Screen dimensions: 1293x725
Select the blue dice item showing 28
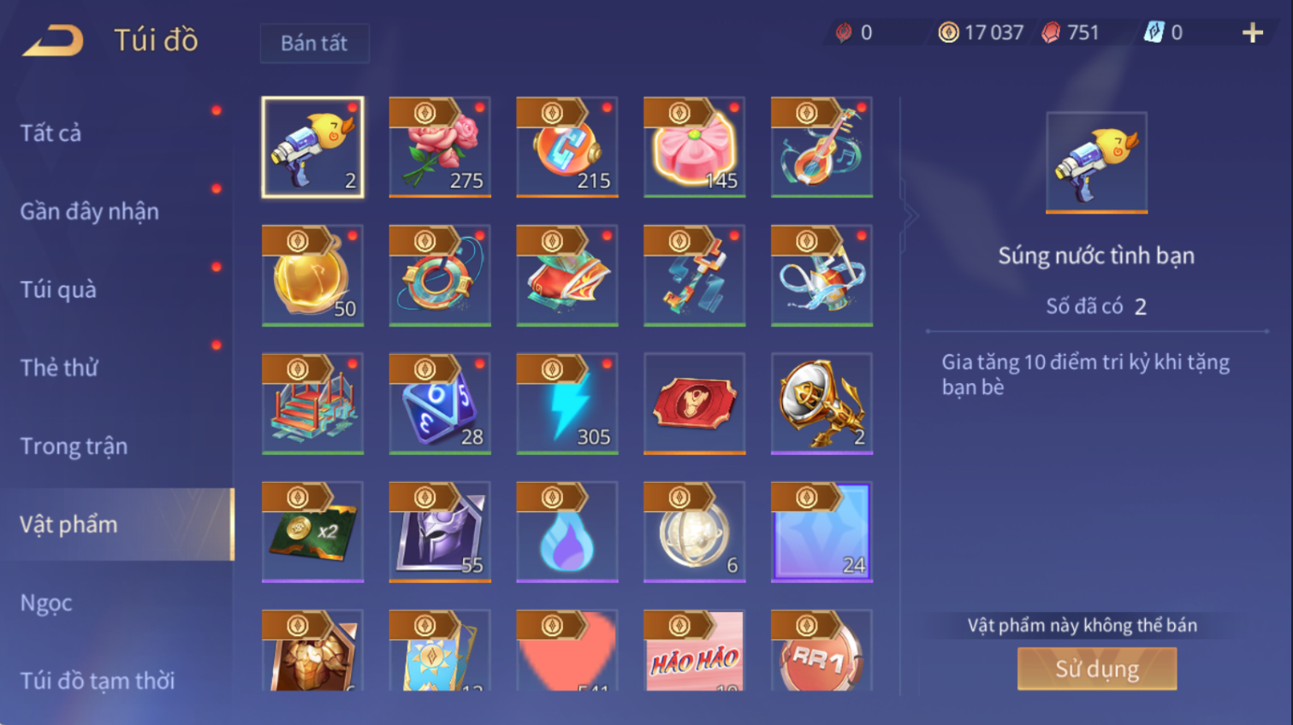point(440,404)
